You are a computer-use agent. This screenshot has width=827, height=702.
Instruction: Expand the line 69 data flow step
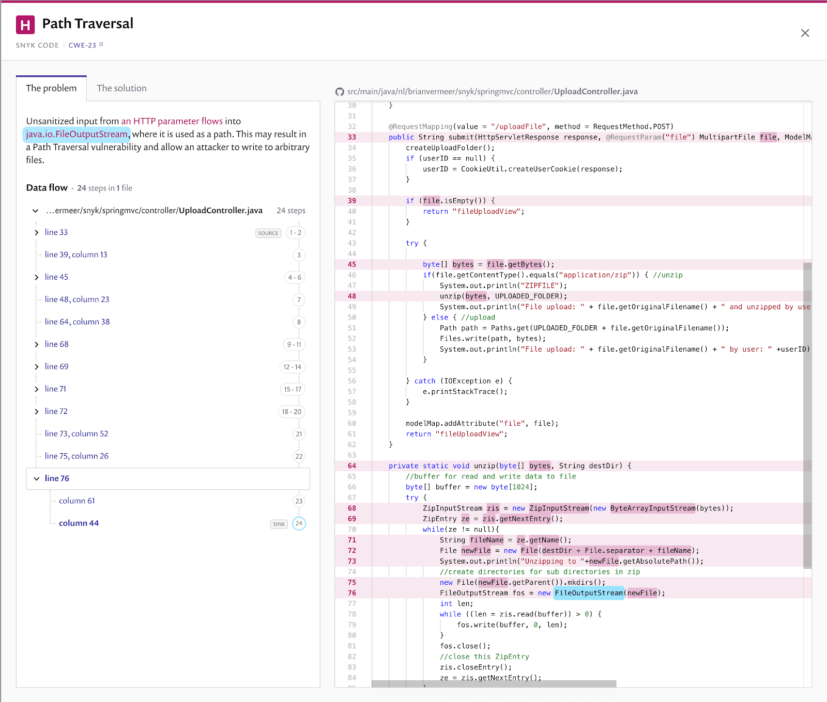tap(36, 366)
